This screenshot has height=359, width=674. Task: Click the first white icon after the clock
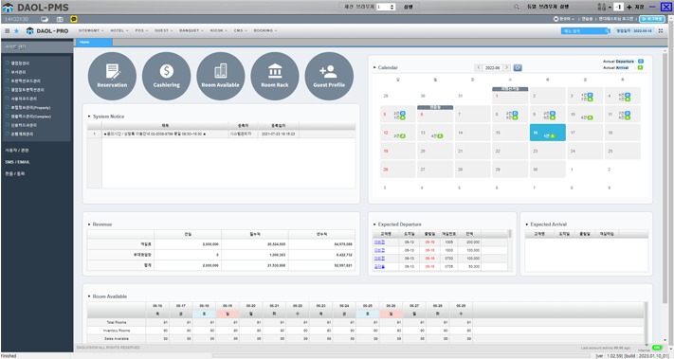(x=44, y=19)
